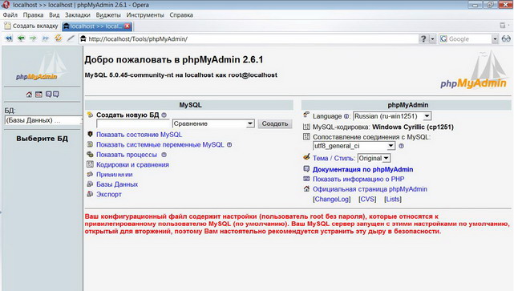
Task: Click the wand edit icon in toolbar
Action: (71, 38)
